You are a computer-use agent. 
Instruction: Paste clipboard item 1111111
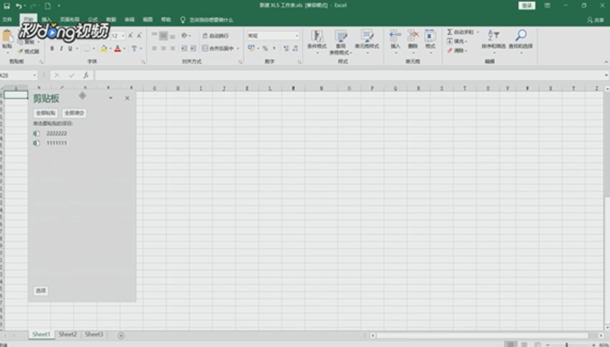tap(83, 143)
